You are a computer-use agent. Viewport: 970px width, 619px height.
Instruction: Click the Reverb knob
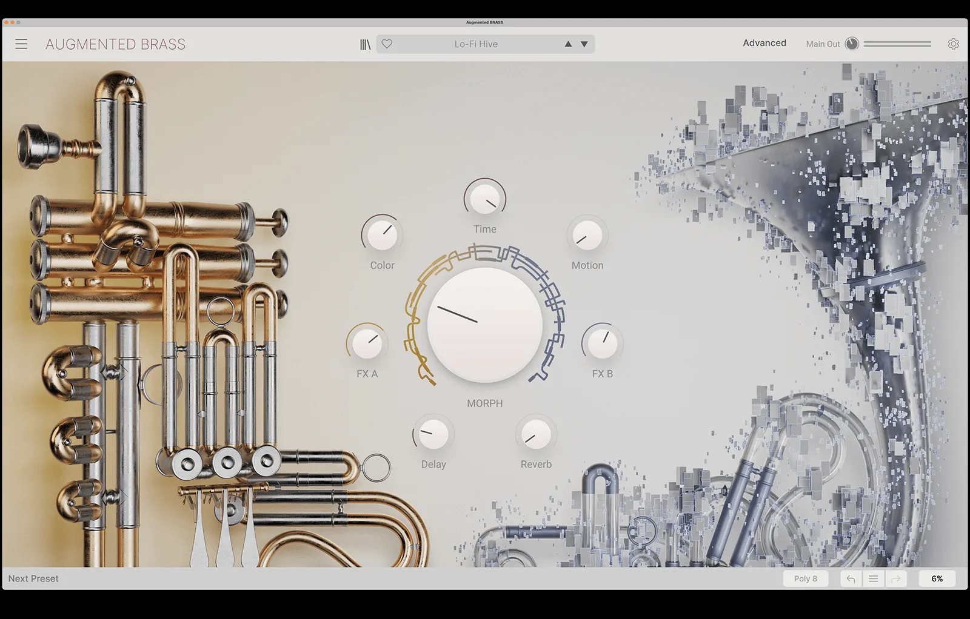point(536,434)
